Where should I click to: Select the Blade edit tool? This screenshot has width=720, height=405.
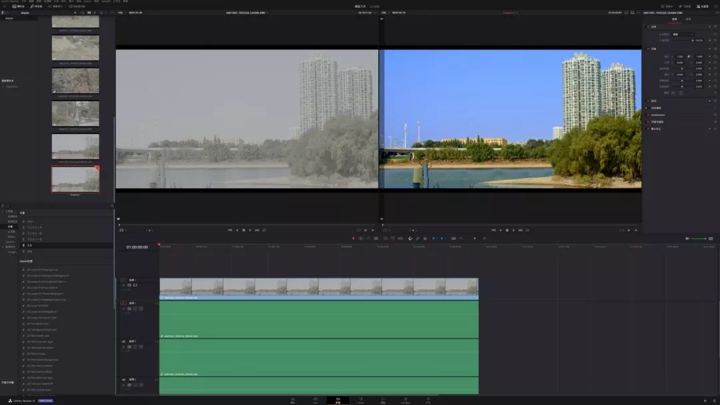376,238
